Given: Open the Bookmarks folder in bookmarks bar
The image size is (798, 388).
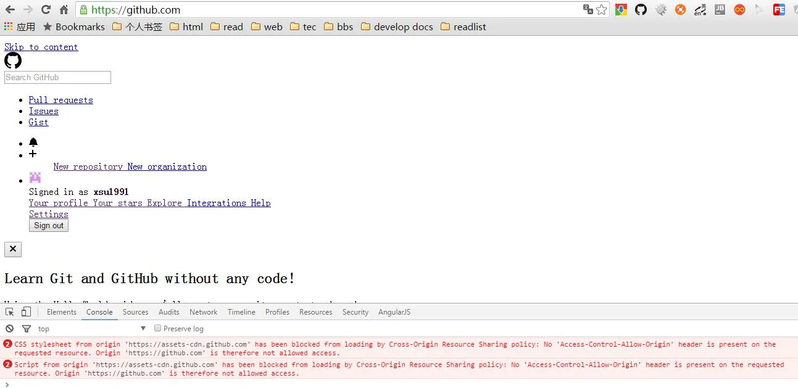Looking at the screenshot, I should [x=73, y=27].
